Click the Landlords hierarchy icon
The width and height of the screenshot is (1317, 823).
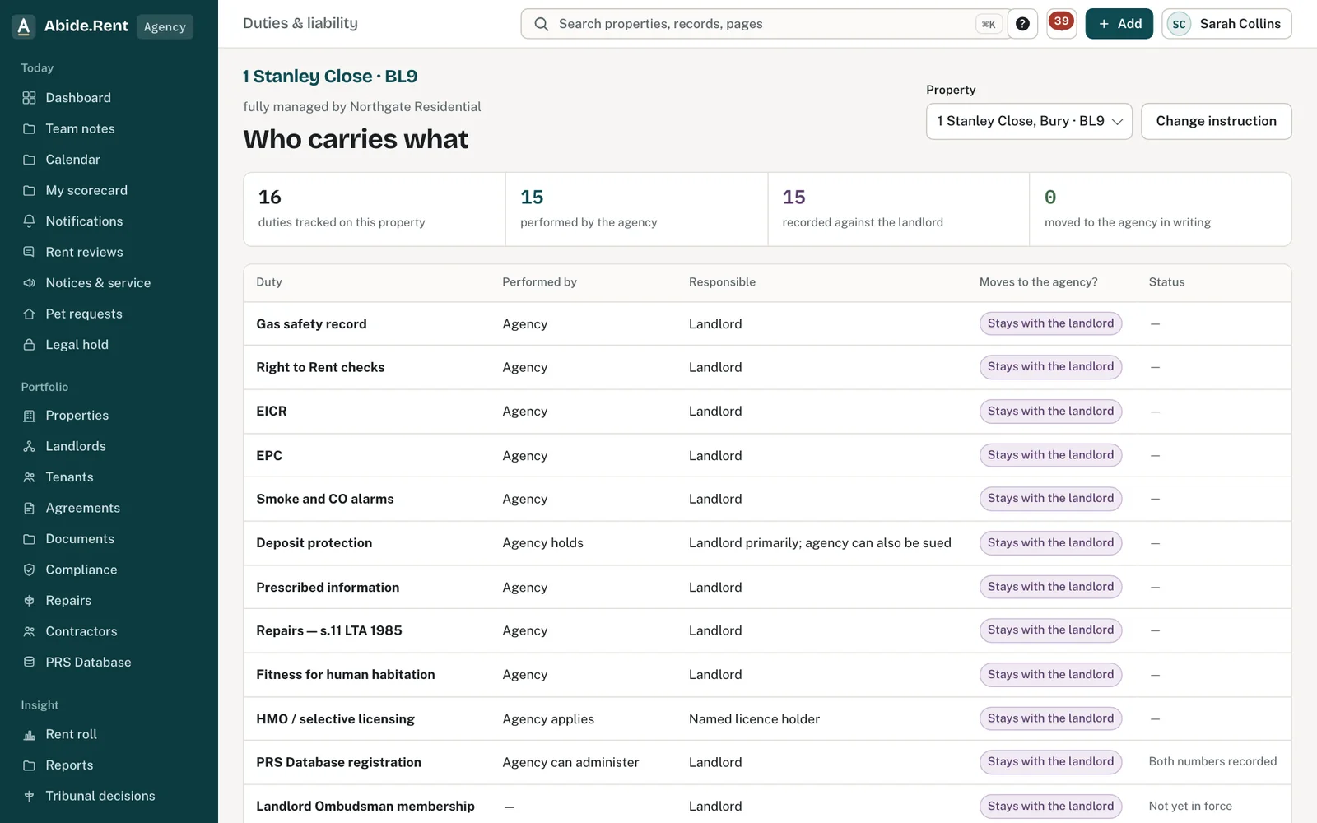click(29, 446)
